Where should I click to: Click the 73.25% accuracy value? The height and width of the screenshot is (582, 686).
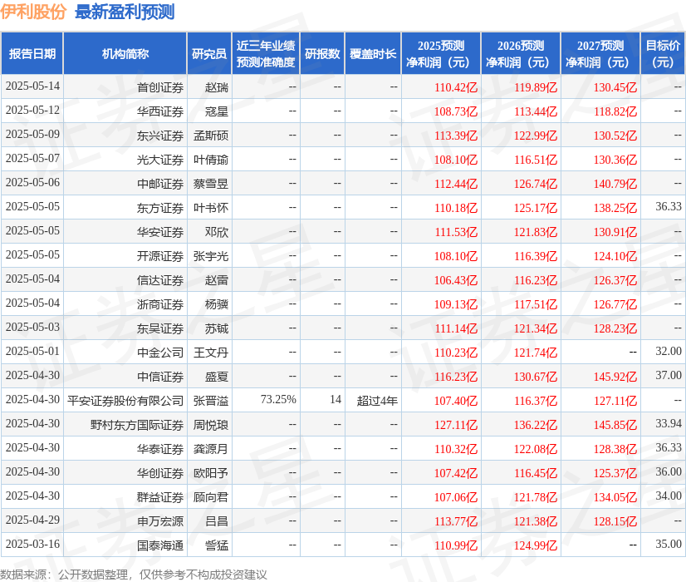[278, 399]
